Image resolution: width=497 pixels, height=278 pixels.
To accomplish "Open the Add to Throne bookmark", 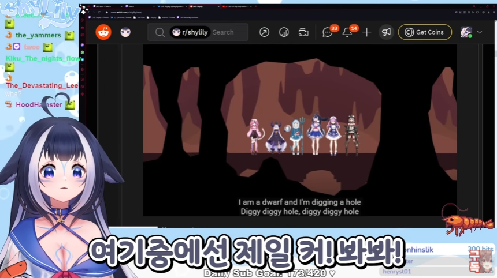I will point(166,17).
